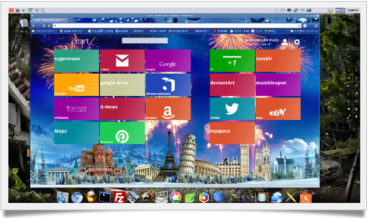Expand the other bookmarks folder

(x=304, y=31)
